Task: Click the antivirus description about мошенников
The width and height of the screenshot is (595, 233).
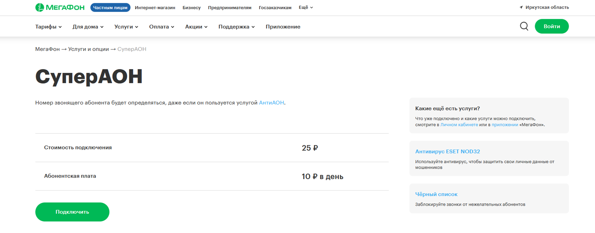Action: pos(485,164)
